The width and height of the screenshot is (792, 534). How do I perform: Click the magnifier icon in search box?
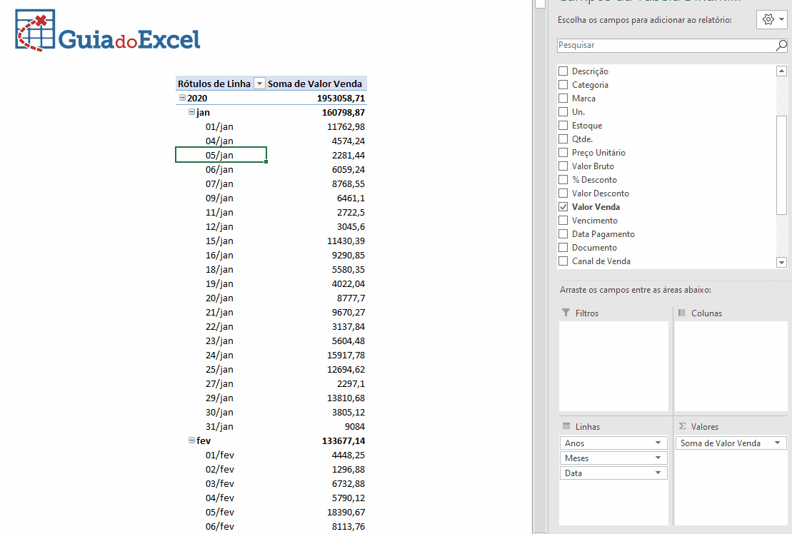coord(781,45)
